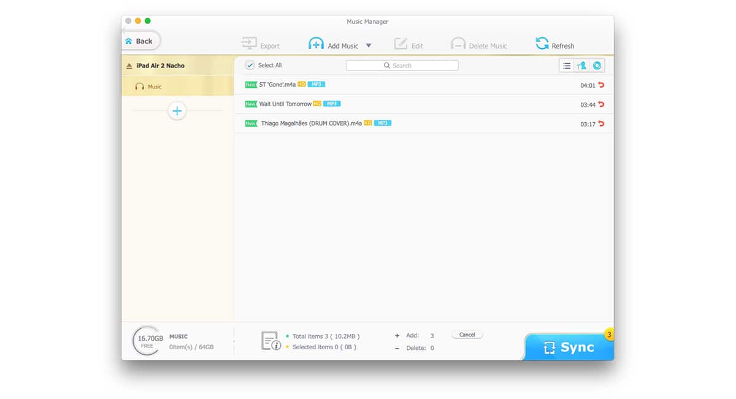Click the Export toolbar icon
736x399 pixels.
point(249,44)
